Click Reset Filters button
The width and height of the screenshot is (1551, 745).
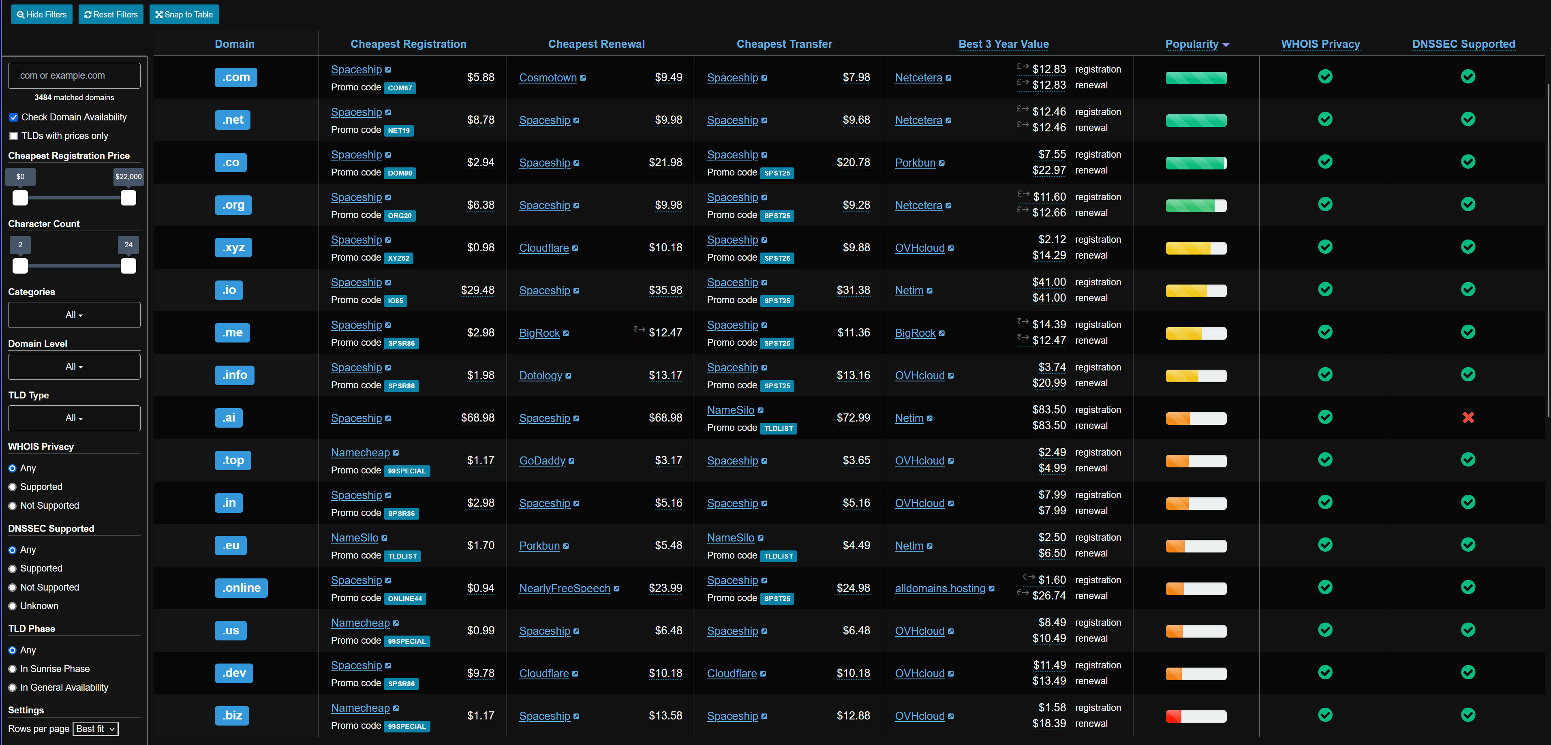point(111,15)
